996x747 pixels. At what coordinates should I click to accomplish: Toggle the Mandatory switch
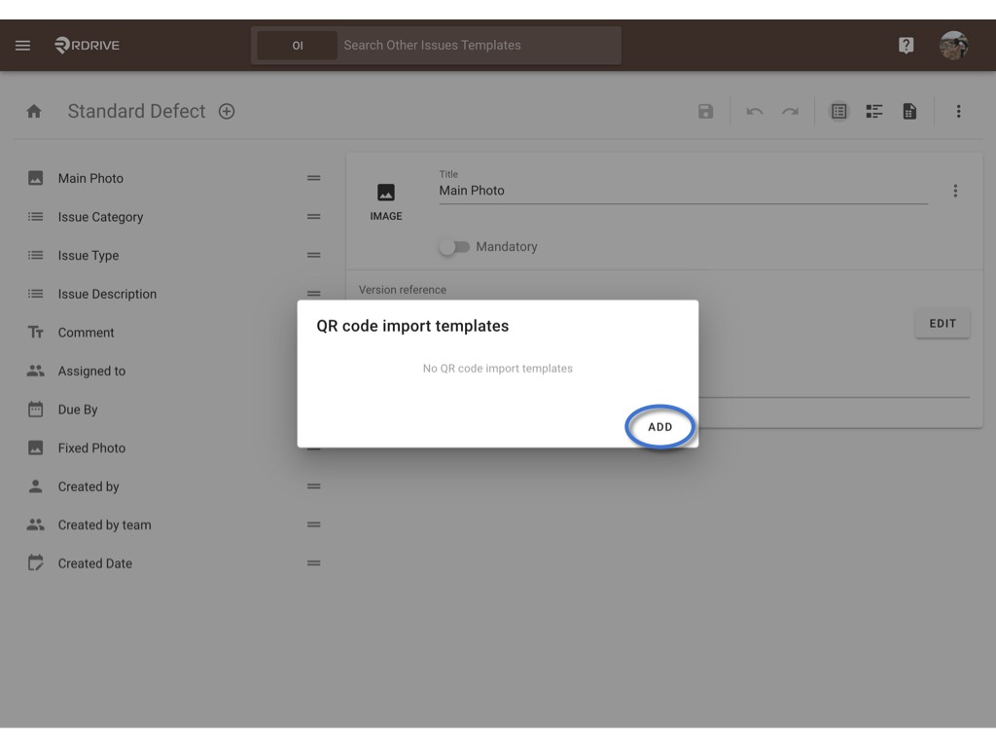[454, 246]
